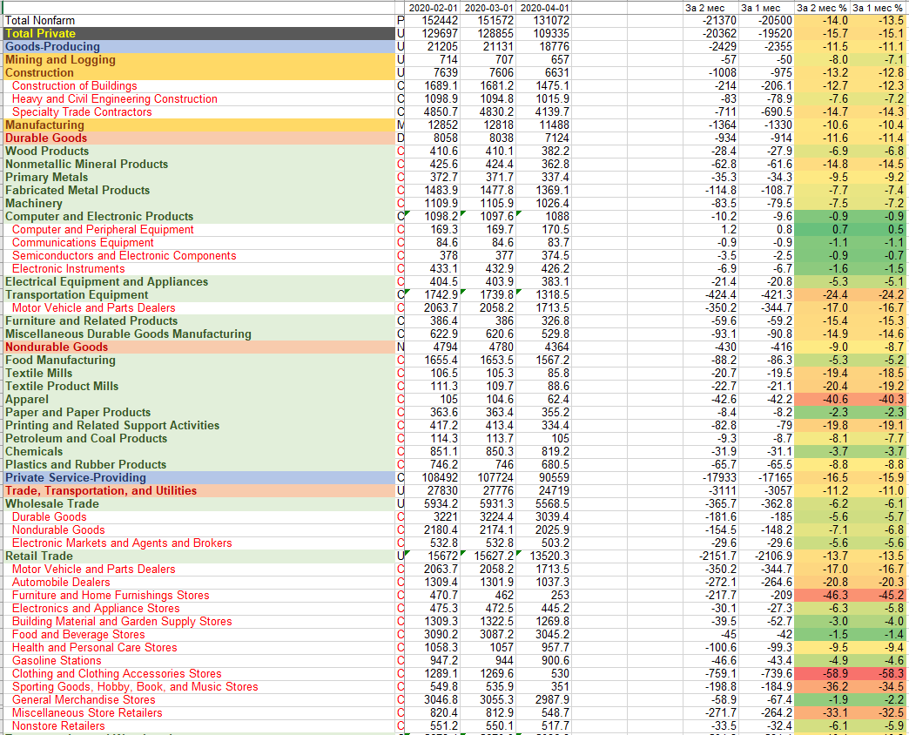
Task: Select Nonmetallic Mineral Products label
Action: pos(86,164)
